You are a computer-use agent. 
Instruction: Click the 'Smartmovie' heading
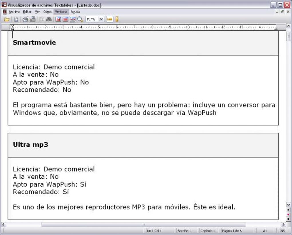tap(34, 43)
